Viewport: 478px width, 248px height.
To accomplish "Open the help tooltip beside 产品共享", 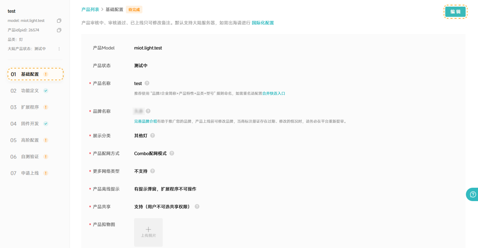I will coord(197,206).
